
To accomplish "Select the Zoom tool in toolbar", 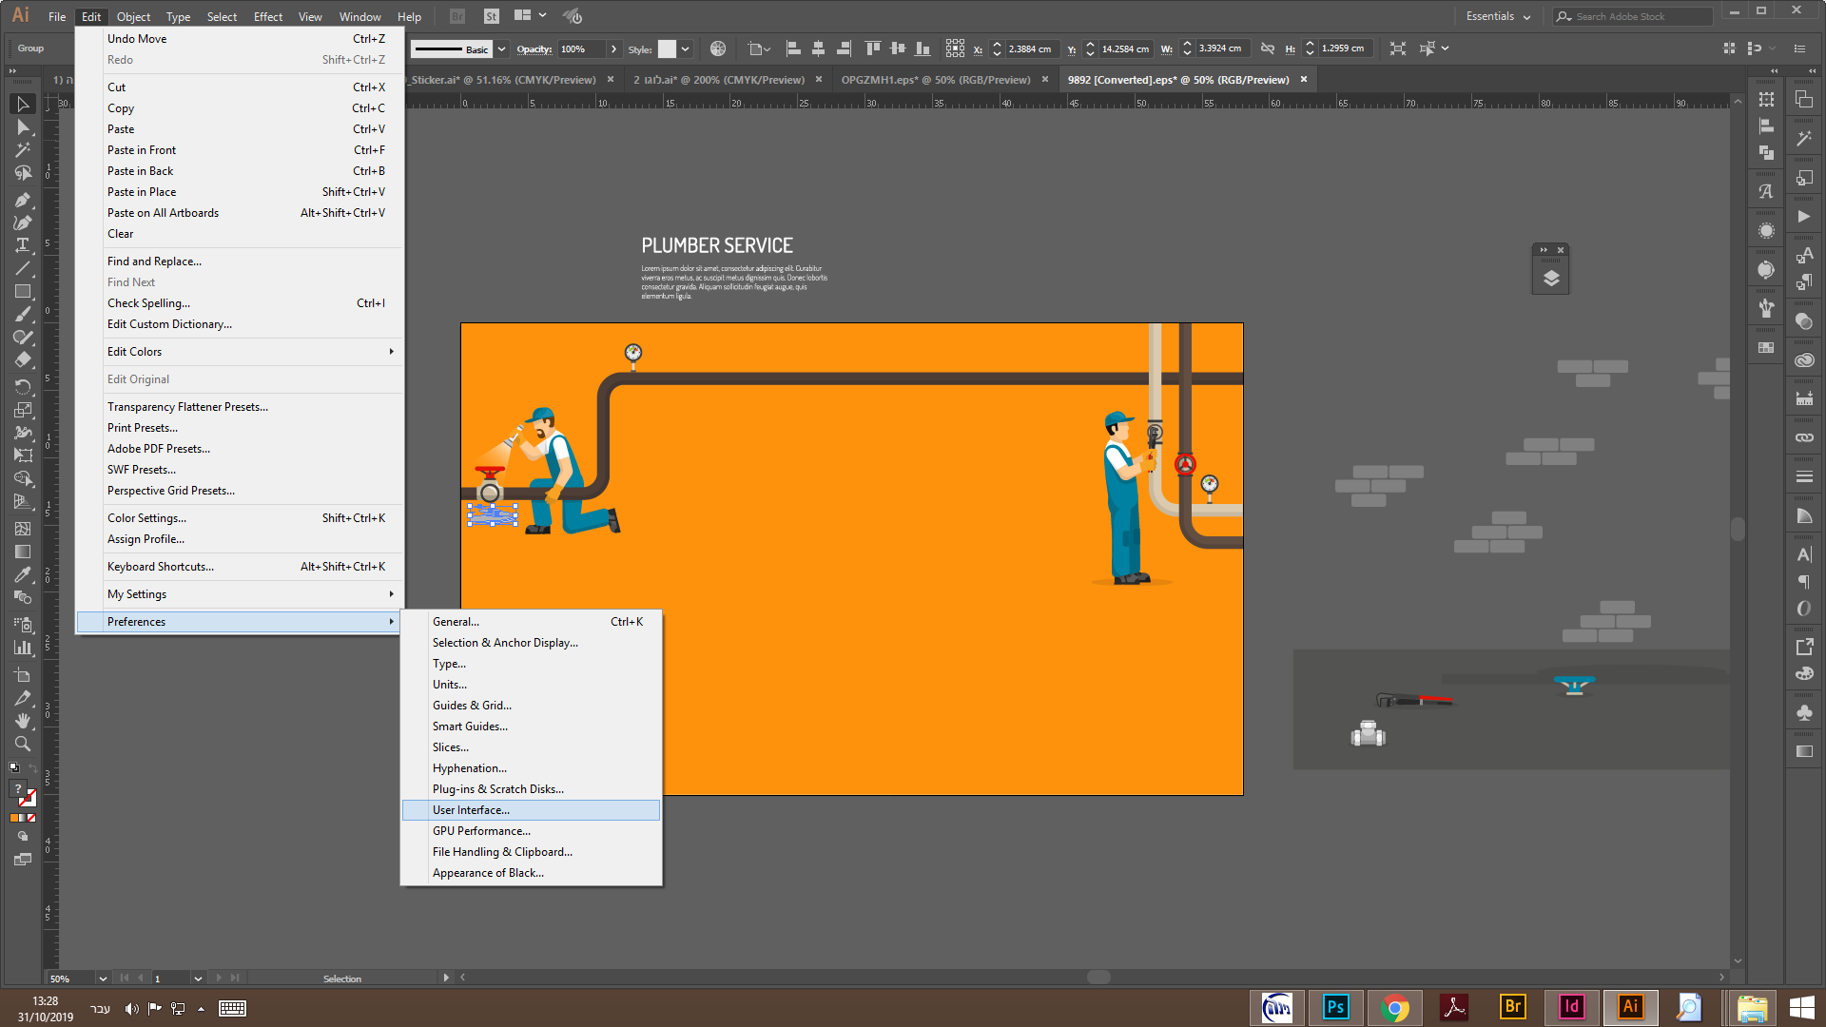I will point(23,744).
